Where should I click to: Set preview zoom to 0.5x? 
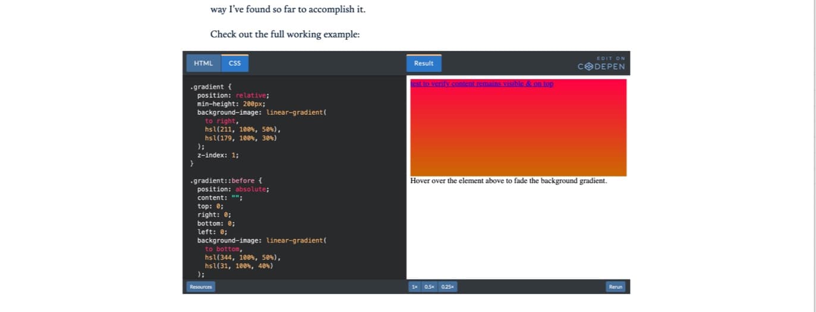tap(429, 286)
